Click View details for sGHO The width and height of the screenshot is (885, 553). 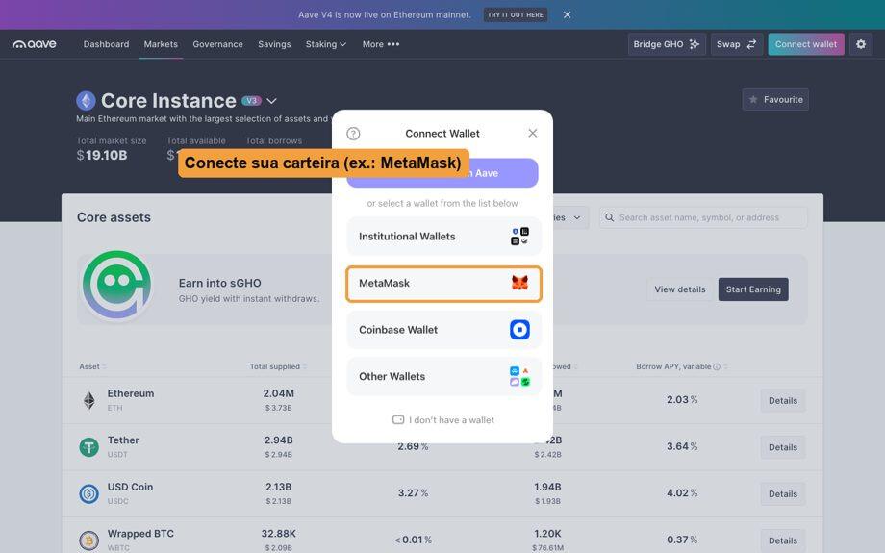point(679,289)
